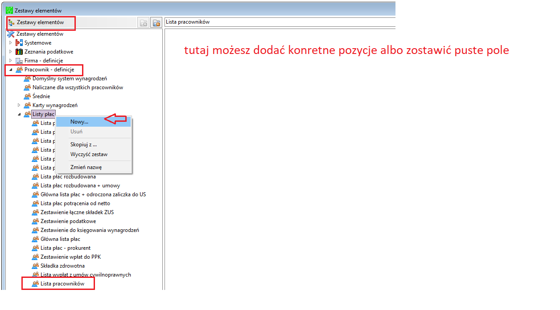This screenshot has height=310, width=560.
Task: Click the icon beside Lista płac rozbudowana + umowy
Action: 35,186
